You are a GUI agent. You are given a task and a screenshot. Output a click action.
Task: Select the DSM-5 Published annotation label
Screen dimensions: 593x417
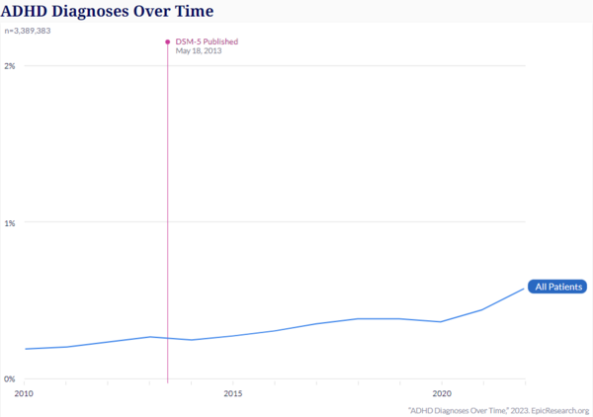206,42
